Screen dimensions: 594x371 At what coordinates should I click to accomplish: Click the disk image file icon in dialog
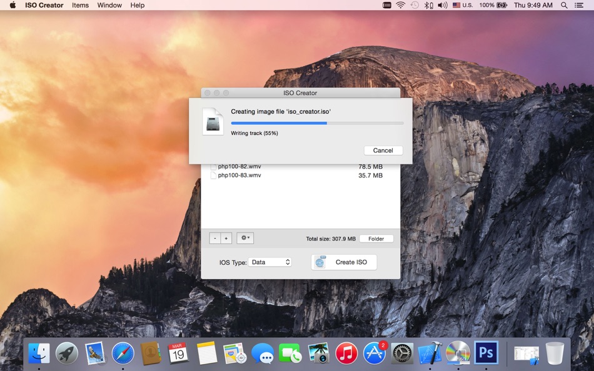[213, 121]
